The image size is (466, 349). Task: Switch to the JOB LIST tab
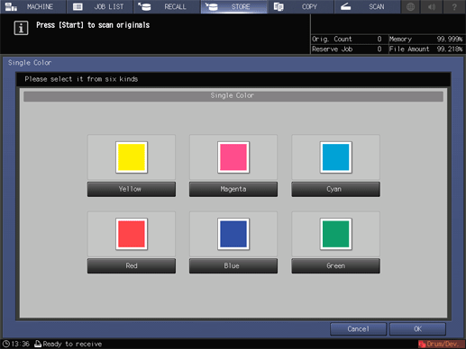click(x=100, y=6)
